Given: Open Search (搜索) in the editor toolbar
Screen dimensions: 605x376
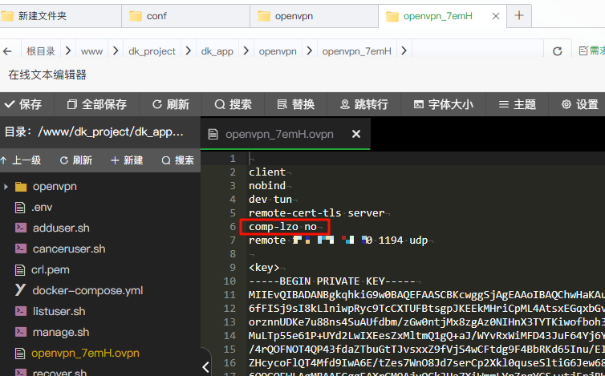Looking at the screenshot, I should coord(233,104).
